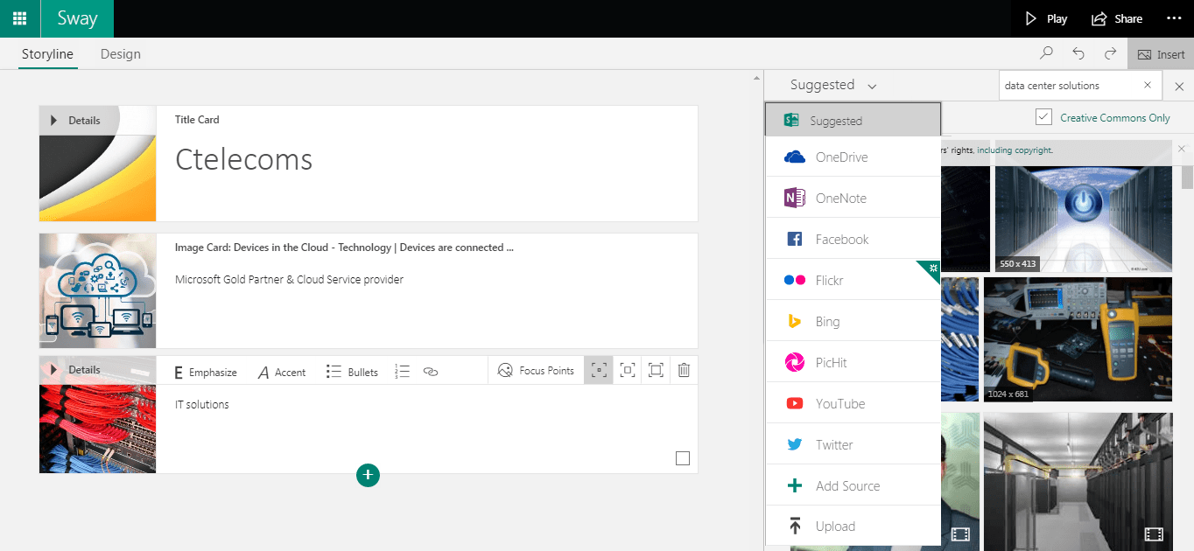1194x551 pixels.
Task: Click the Ctelecoms title text
Action: [243, 159]
